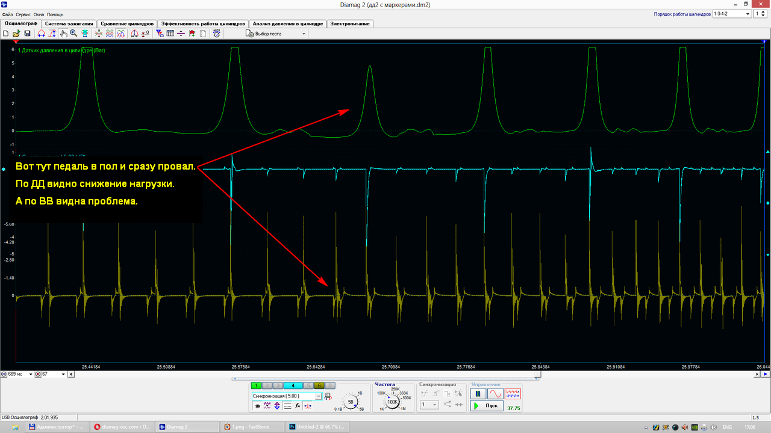771x433 pixels.
Task: Create a new file with the blank-page icon
Action: coord(5,34)
